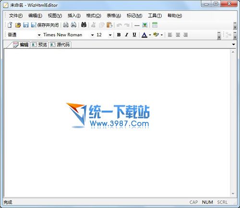Click the WizHtmlEditor title bar app icon
This screenshot has height=208, width=240.
tap(6, 5)
